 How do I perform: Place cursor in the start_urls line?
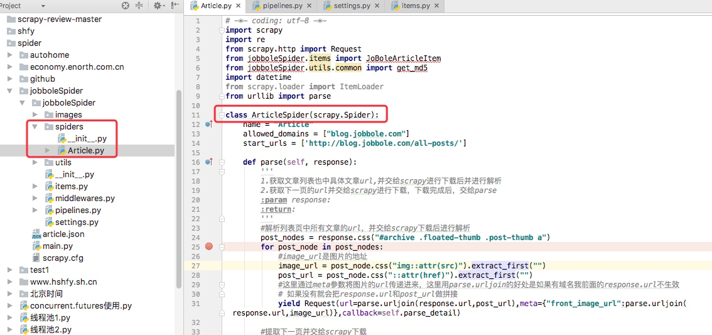coord(355,143)
